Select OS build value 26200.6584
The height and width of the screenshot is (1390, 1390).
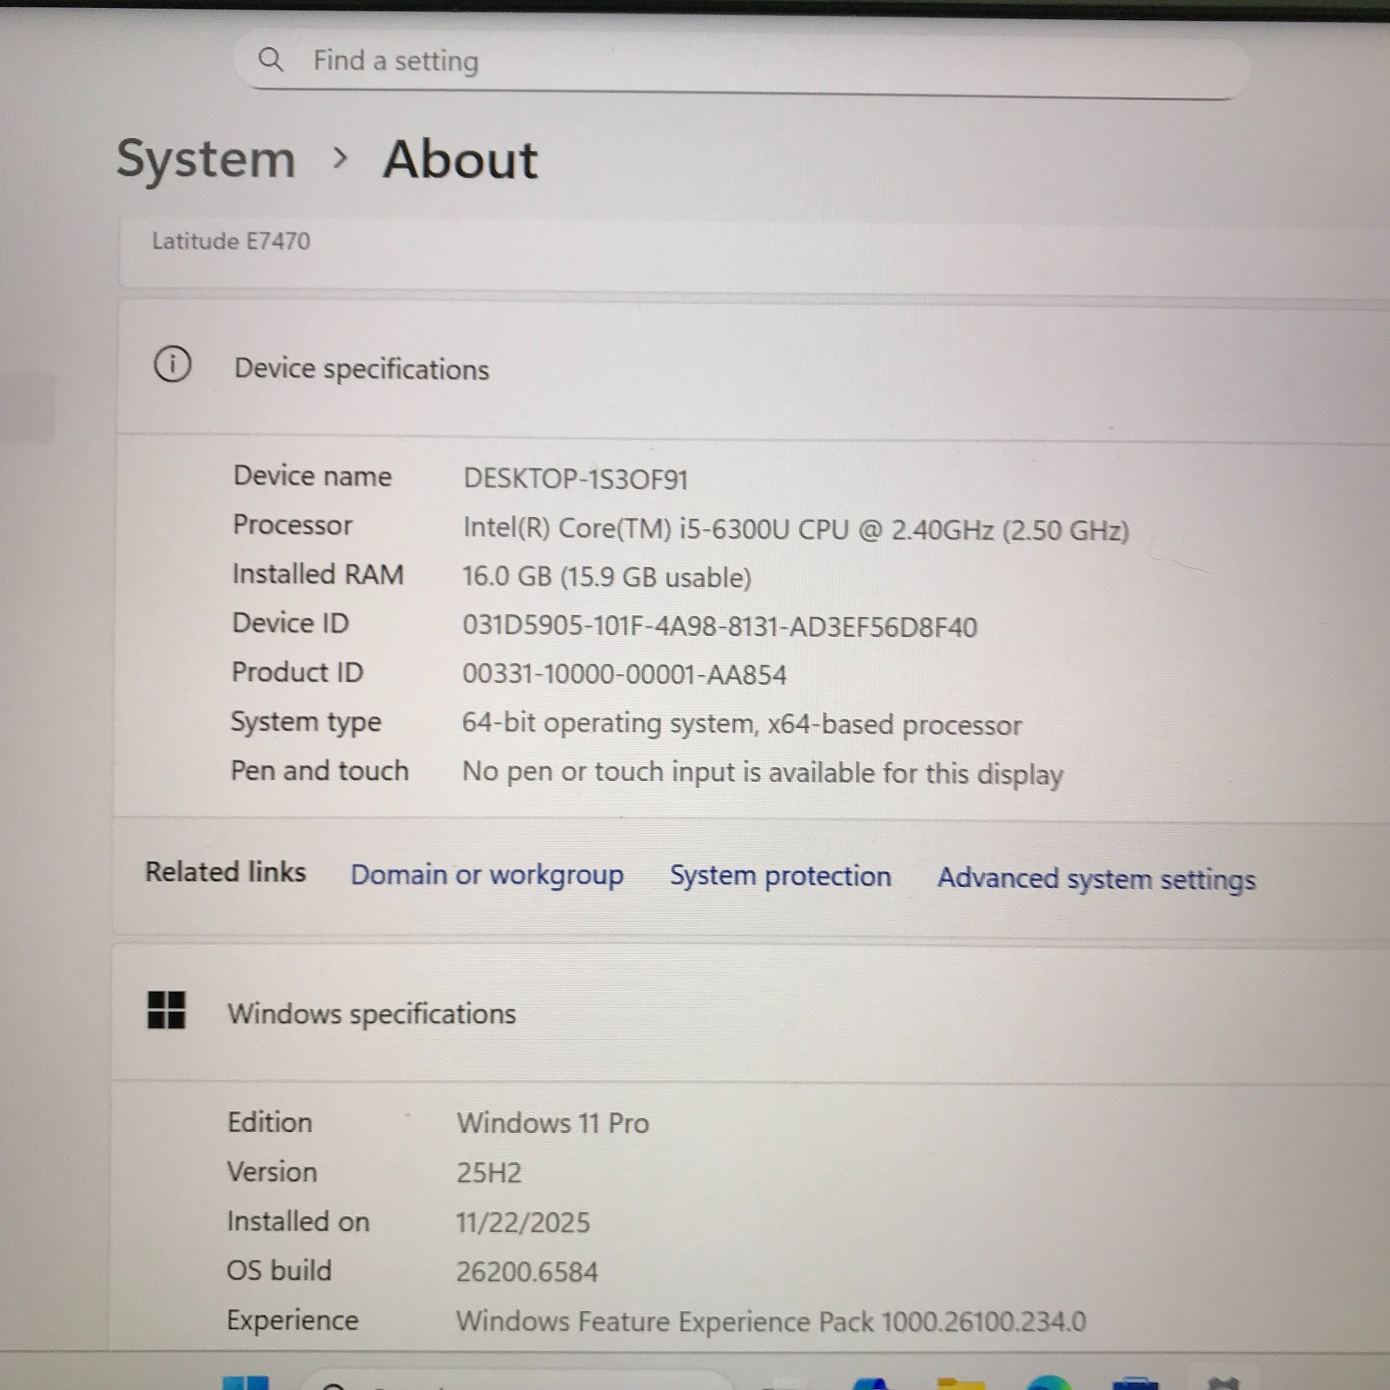click(526, 1272)
